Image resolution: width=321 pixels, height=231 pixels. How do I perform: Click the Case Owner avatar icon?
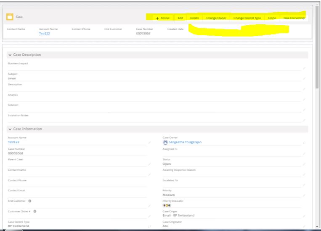point(165,143)
